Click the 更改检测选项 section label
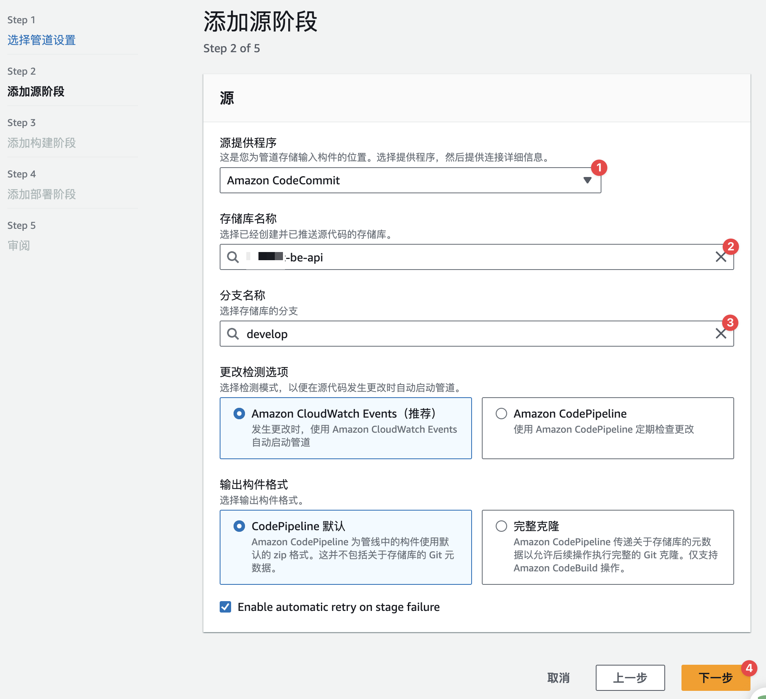Image resolution: width=766 pixels, height=699 pixels. [x=254, y=372]
